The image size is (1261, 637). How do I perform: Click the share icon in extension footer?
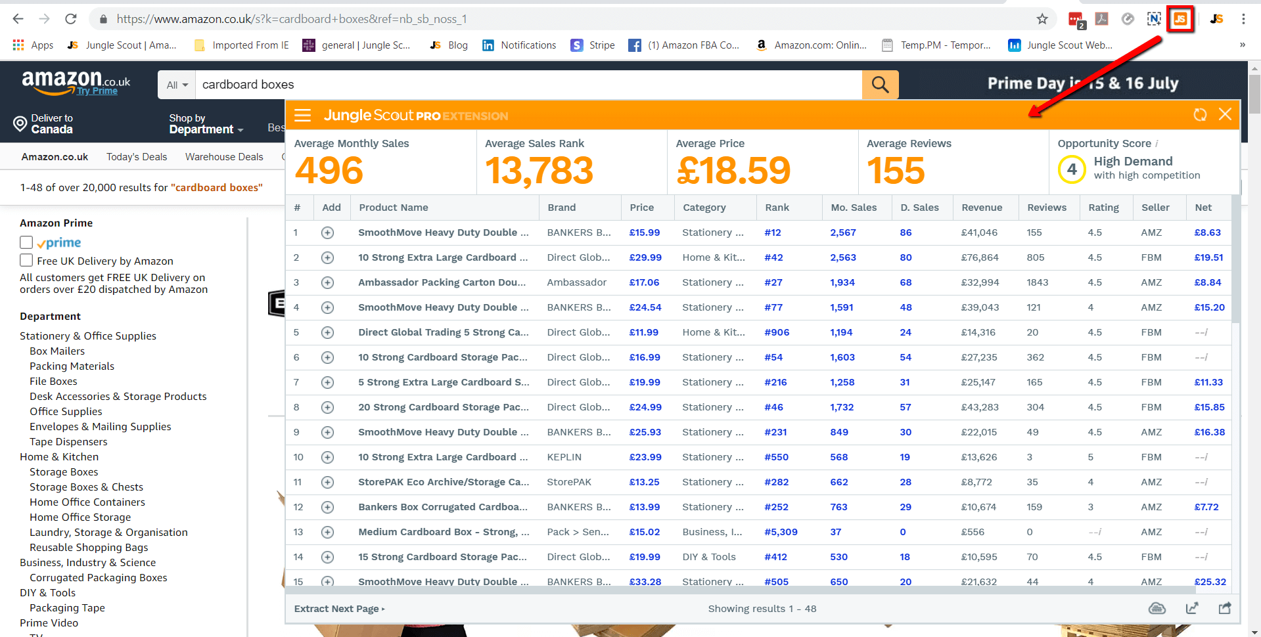[x=1225, y=608]
